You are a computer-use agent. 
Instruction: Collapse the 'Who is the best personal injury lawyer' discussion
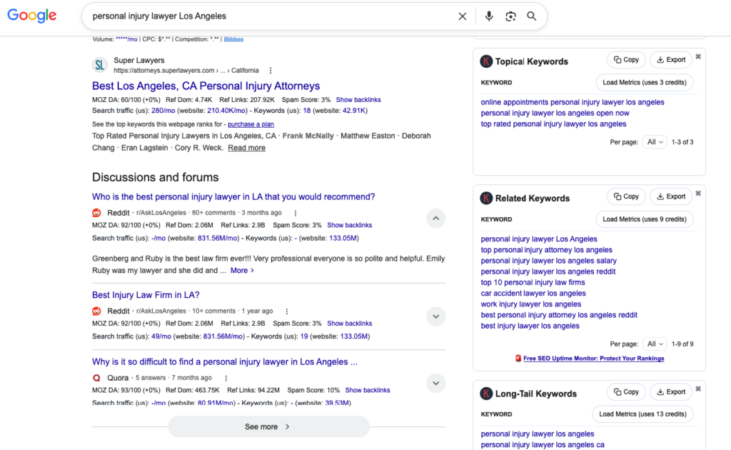click(x=435, y=219)
